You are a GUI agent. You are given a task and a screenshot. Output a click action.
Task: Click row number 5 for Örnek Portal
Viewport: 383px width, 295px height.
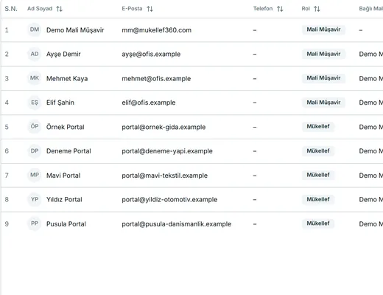(7, 127)
